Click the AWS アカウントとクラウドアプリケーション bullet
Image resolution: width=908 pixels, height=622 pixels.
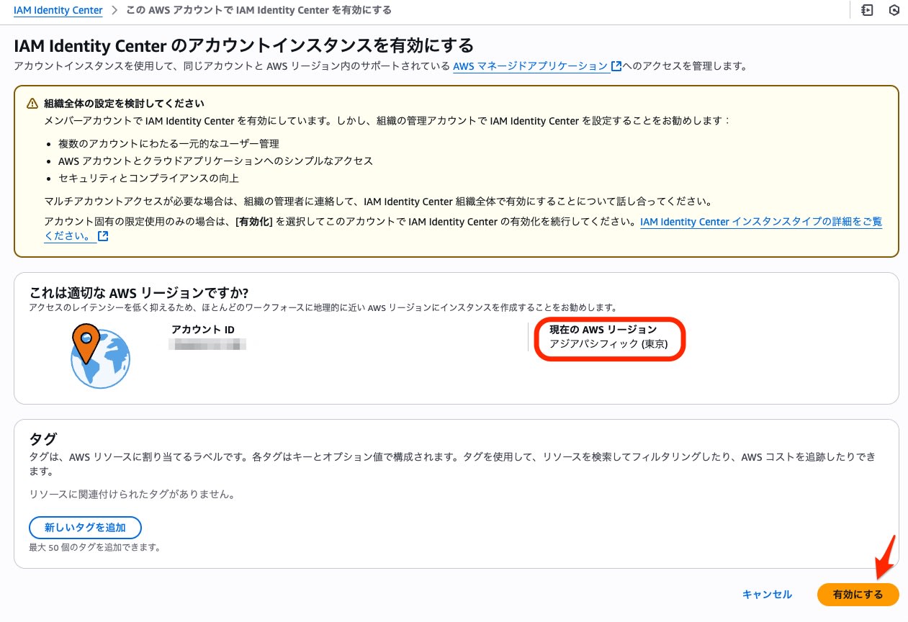(215, 161)
